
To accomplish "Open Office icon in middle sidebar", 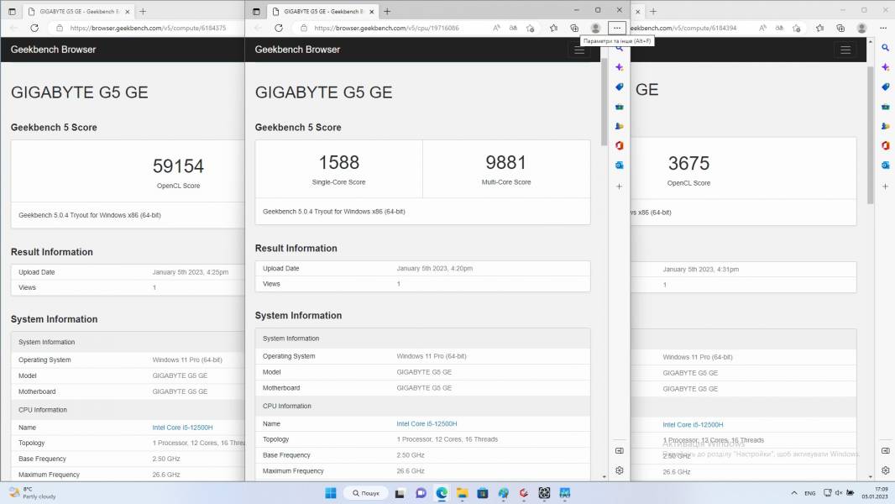I will [620, 145].
